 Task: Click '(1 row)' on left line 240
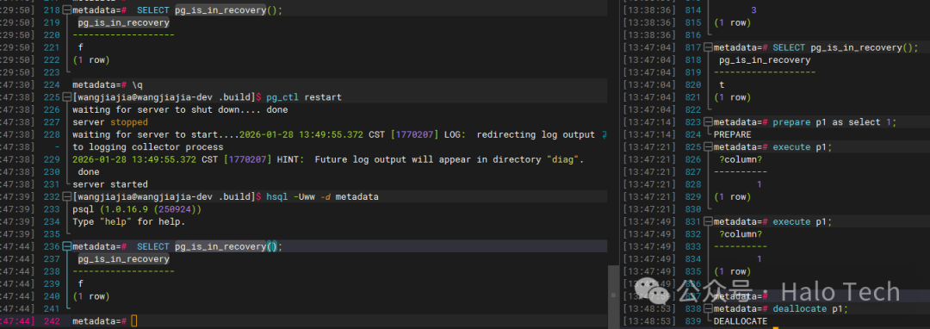coord(92,296)
